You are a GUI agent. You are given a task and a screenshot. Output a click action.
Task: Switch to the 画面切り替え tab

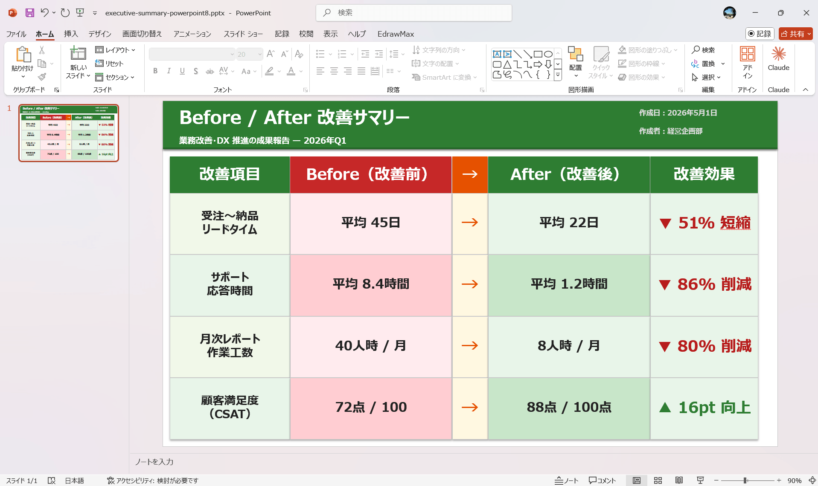tap(142, 34)
